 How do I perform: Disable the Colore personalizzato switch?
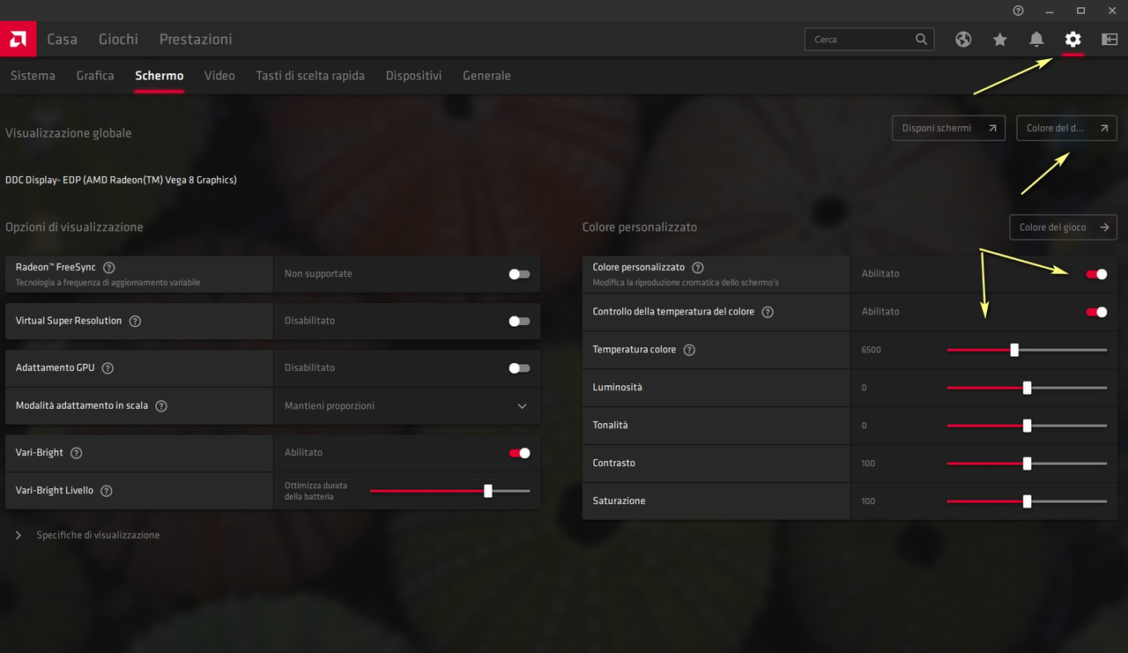coord(1096,274)
